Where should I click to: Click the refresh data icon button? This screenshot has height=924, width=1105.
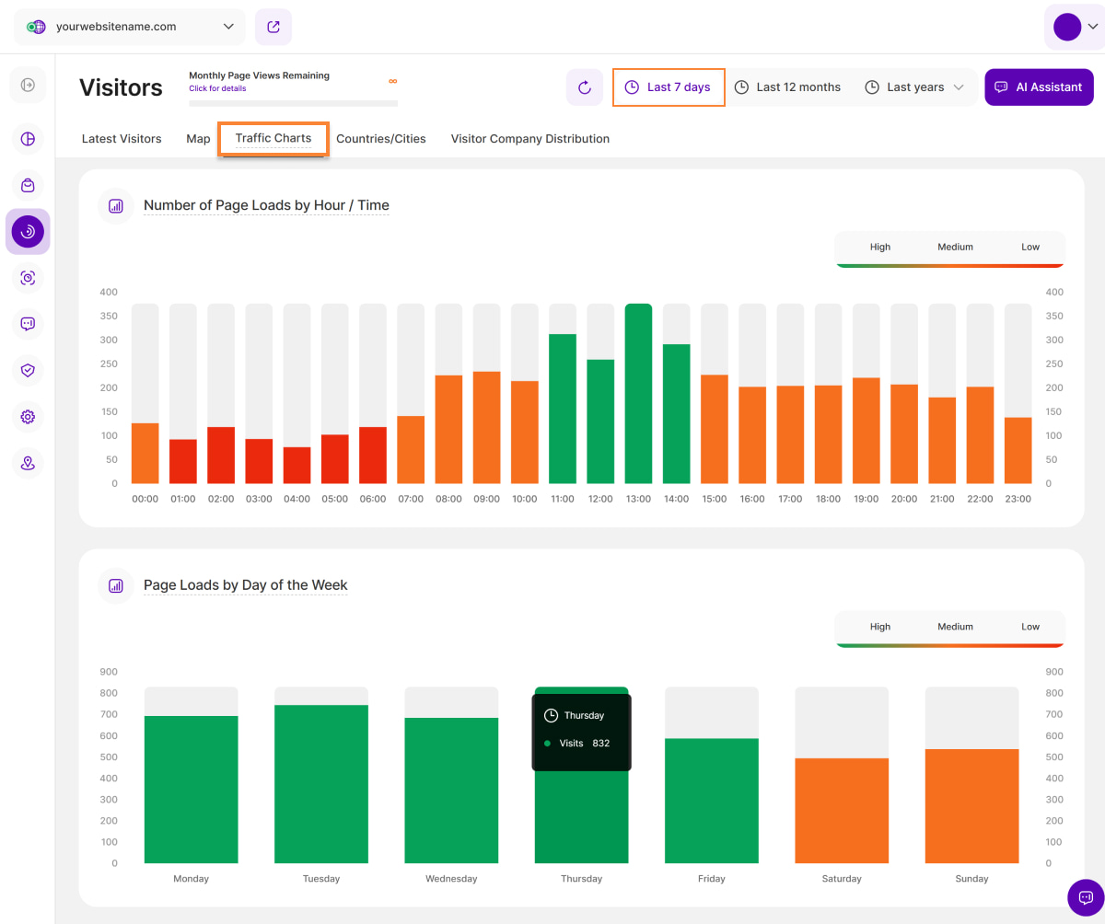point(584,87)
